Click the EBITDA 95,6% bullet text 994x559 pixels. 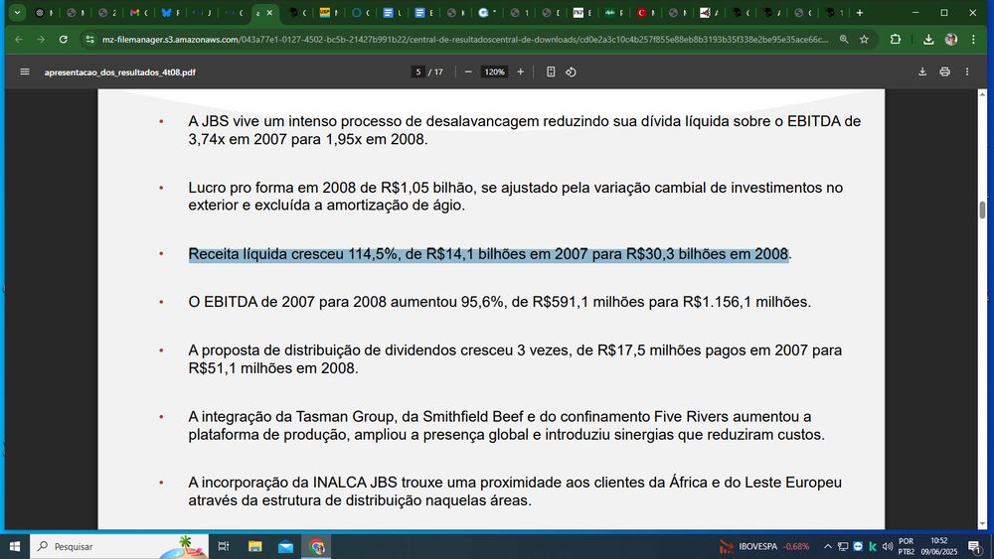point(500,302)
